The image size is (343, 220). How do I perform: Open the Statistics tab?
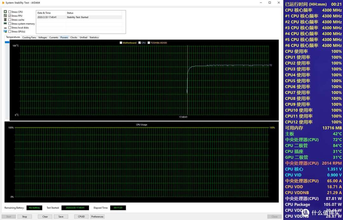[94, 37]
